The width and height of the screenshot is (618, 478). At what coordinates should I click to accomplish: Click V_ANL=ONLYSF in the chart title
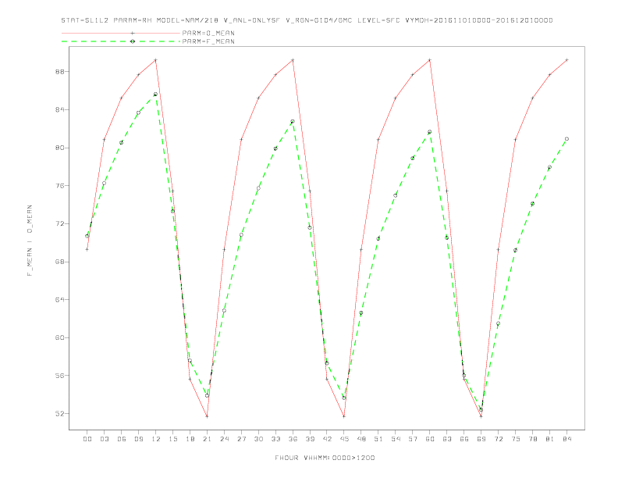[x=252, y=20]
